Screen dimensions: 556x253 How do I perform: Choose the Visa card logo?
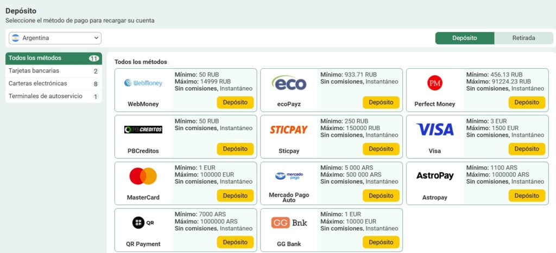435,129
